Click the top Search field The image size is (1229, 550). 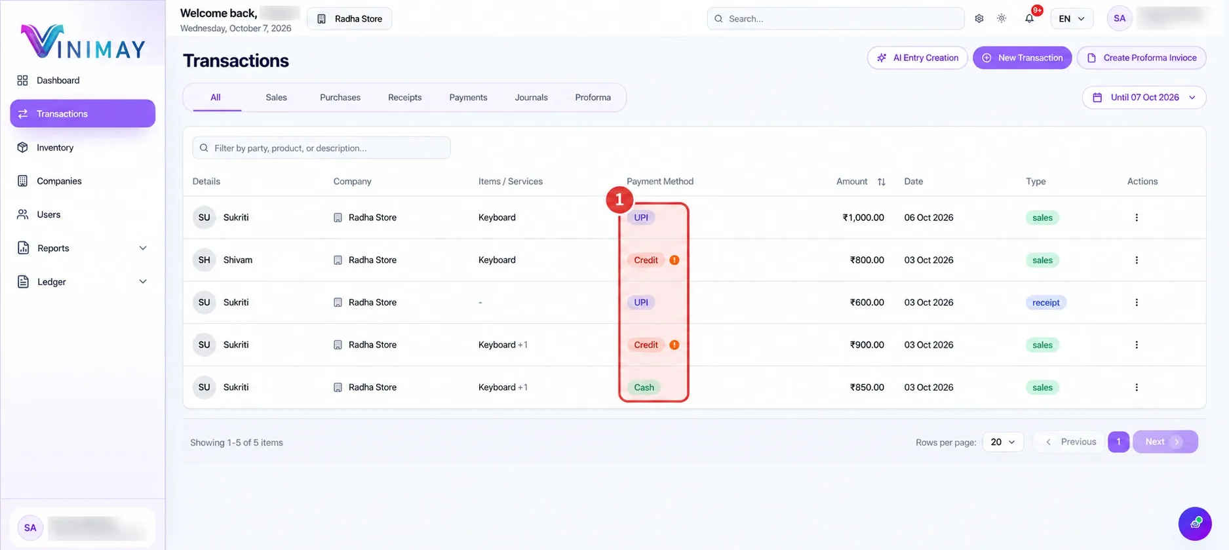coord(835,18)
